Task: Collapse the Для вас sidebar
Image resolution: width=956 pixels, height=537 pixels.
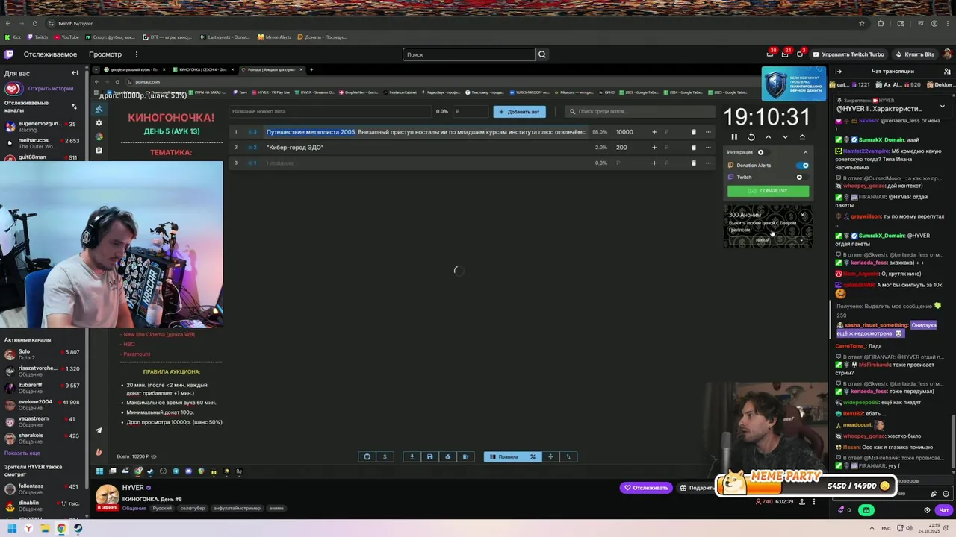Action: 75,73
